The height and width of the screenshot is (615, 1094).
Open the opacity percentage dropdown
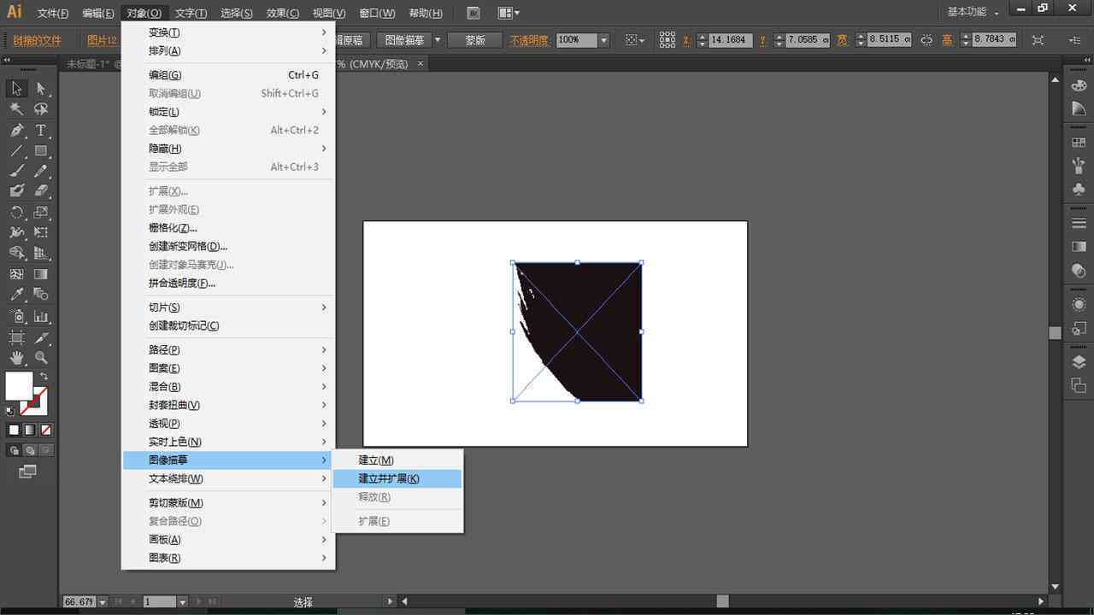click(x=603, y=40)
